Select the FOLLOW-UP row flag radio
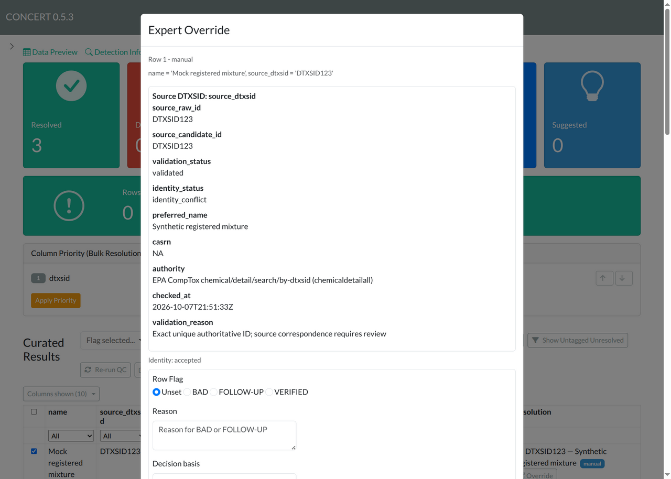Screen dimensions: 671x479 (x=213, y=392)
